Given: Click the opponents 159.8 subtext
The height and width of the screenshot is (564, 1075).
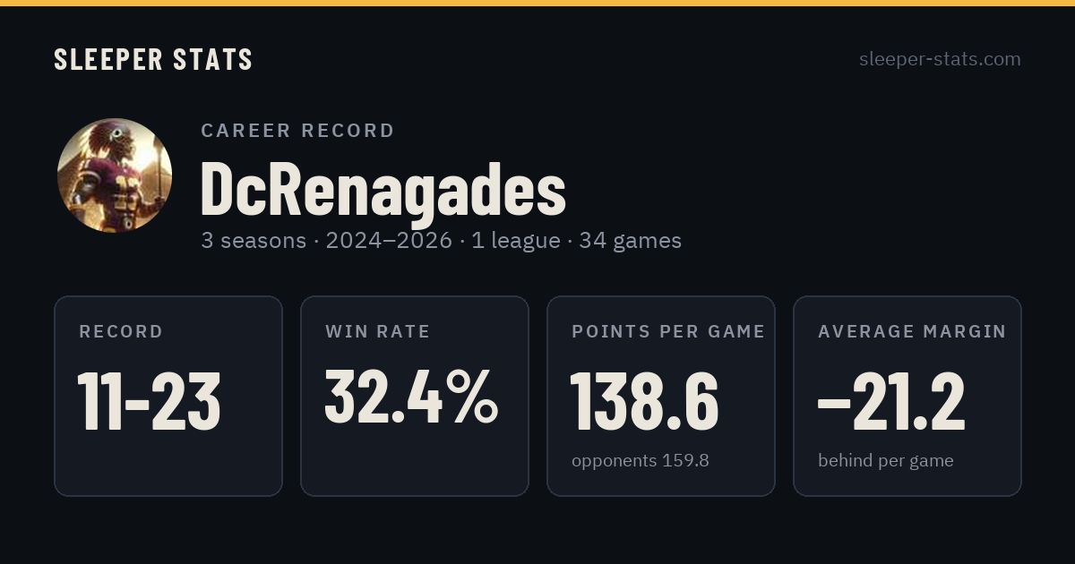Looking at the screenshot, I should 641,461.
